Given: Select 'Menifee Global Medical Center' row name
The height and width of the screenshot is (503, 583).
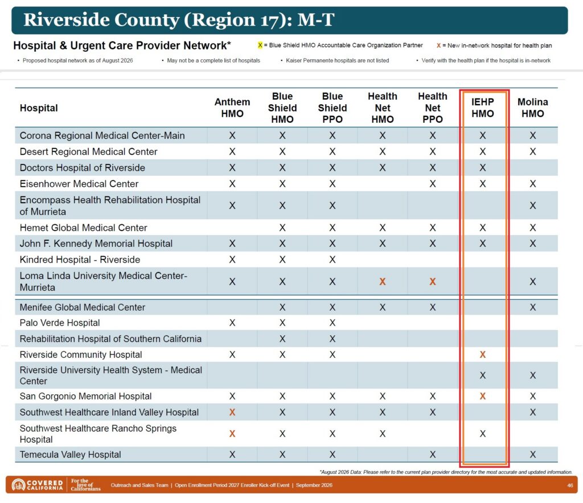Looking at the screenshot, I should coord(82,307).
